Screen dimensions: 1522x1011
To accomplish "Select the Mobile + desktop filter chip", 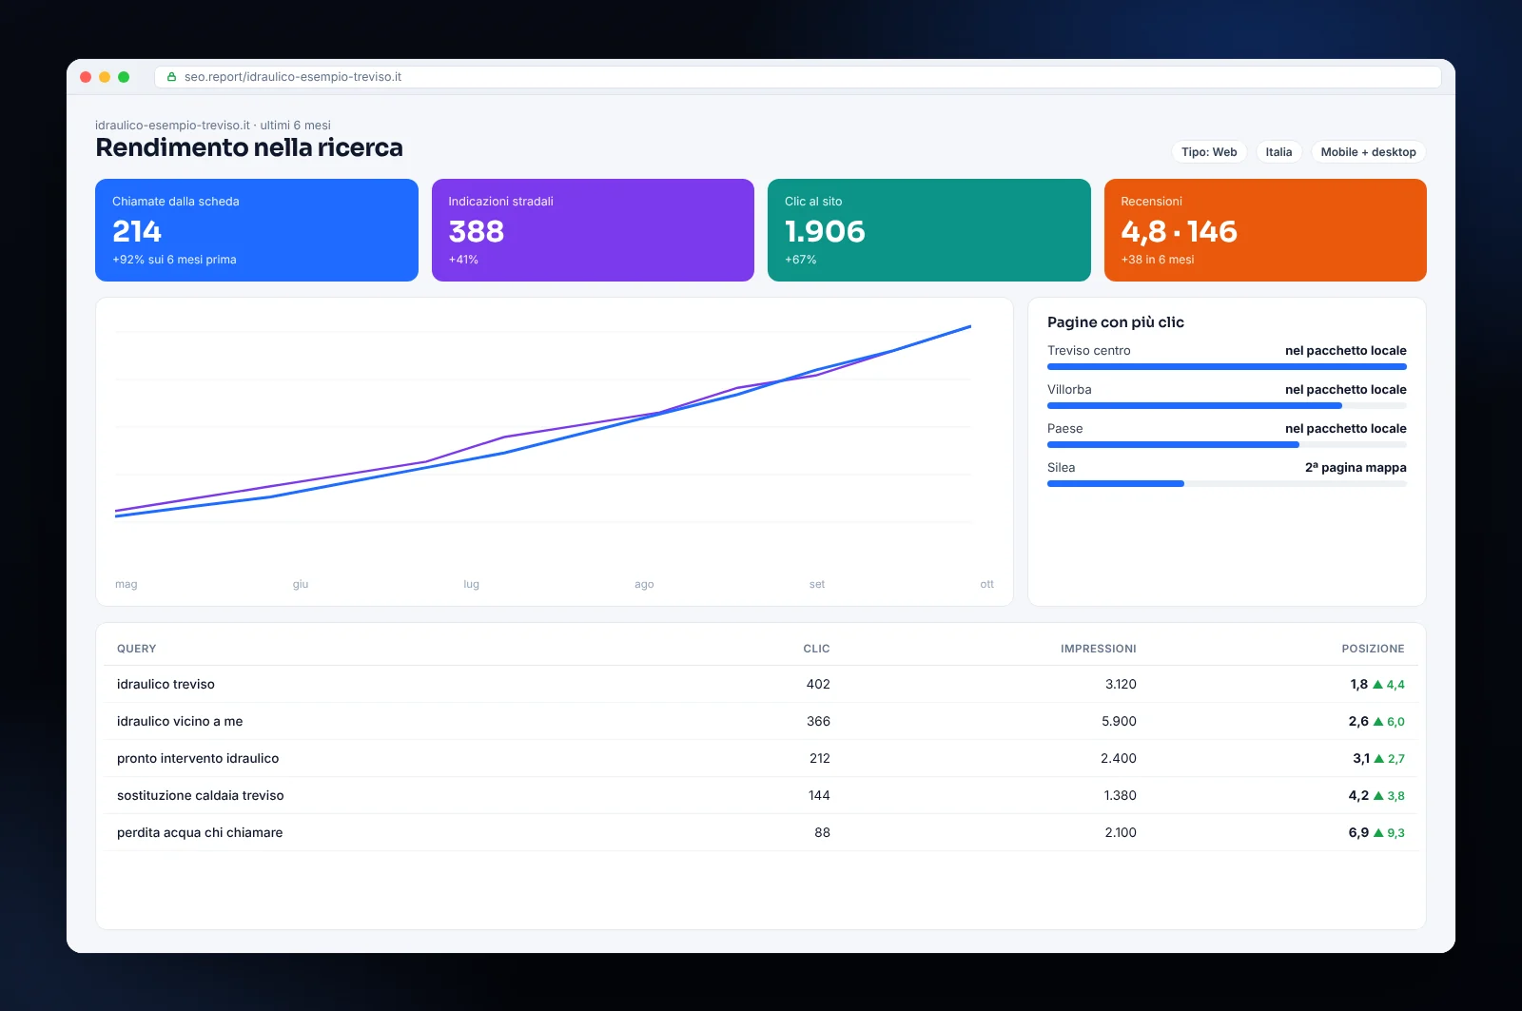I will (1368, 152).
